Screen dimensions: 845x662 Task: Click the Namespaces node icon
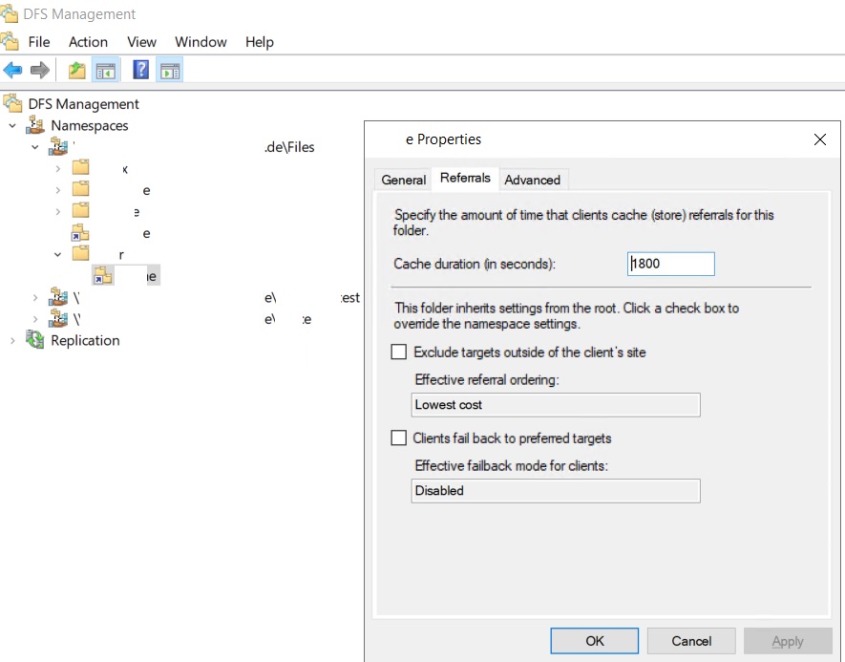[x=35, y=125]
